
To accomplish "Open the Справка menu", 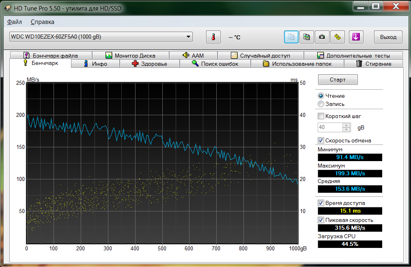I will point(42,22).
